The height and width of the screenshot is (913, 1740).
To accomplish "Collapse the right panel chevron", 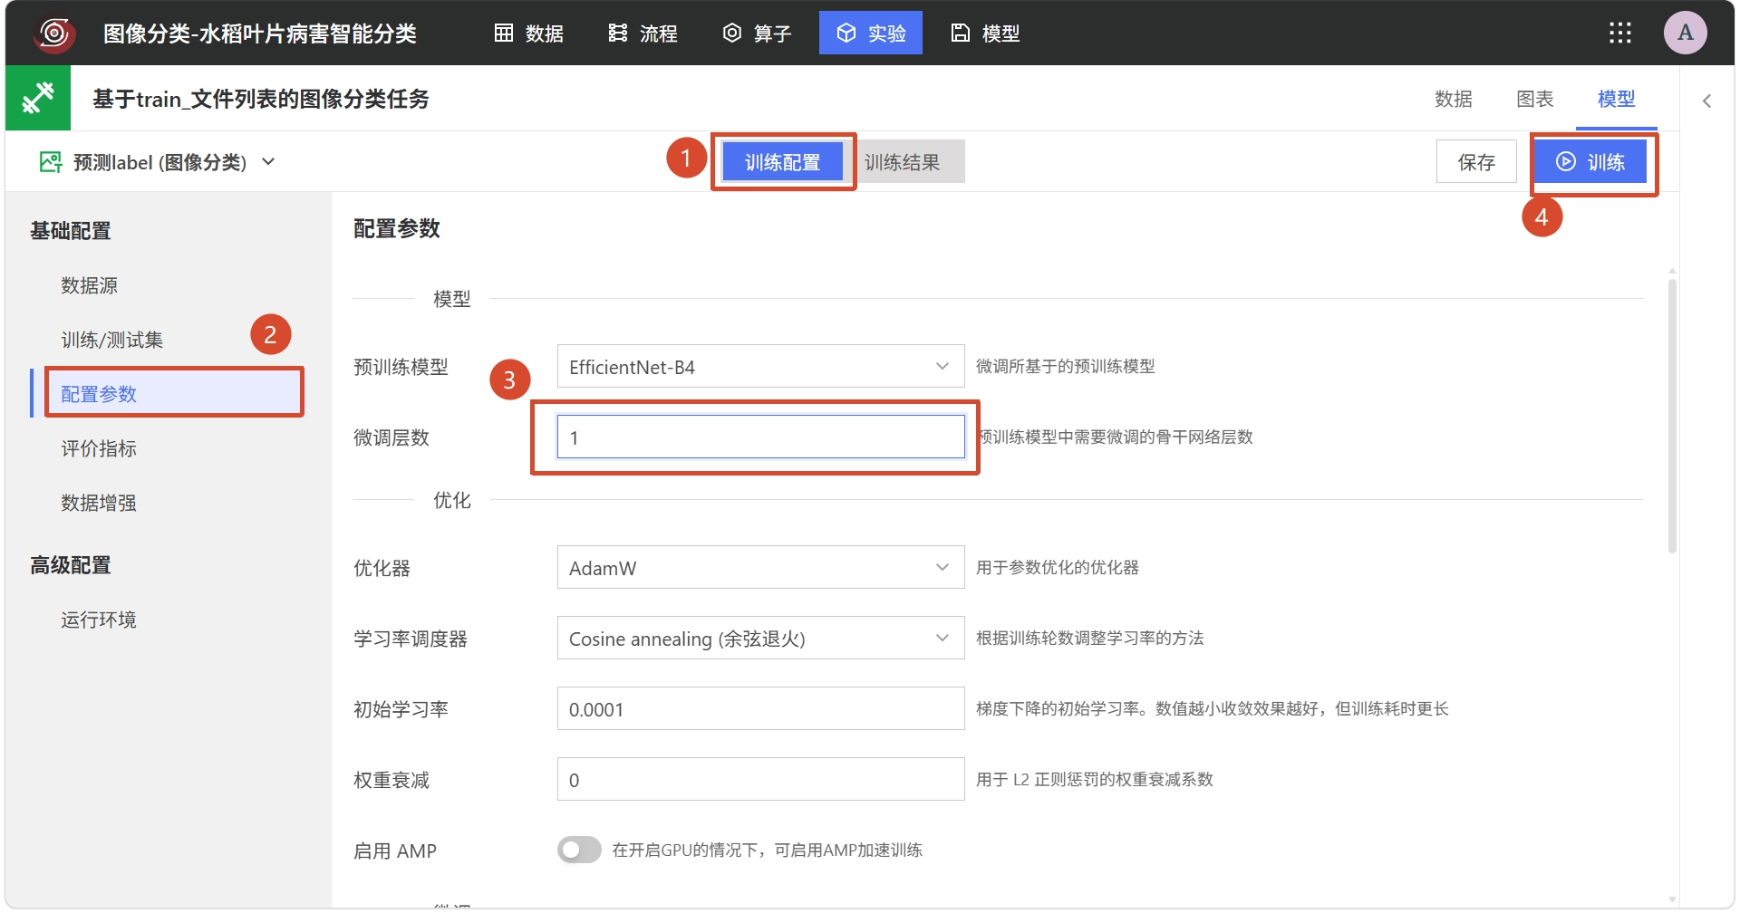I will tap(1706, 101).
